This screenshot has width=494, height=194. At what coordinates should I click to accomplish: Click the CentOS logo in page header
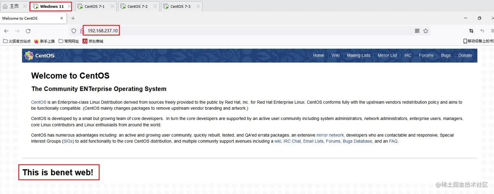click(40, 56)
